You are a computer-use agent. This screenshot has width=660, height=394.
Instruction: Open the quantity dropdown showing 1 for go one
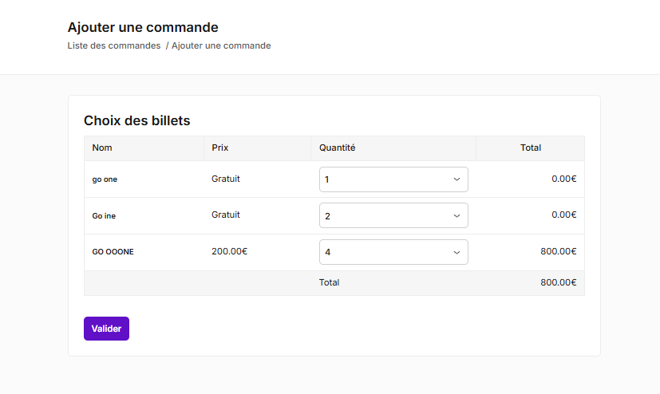(393, 179)
